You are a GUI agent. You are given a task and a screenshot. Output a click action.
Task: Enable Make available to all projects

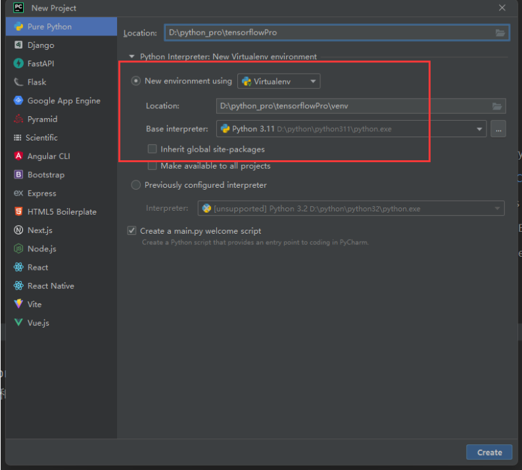(152, 165)
